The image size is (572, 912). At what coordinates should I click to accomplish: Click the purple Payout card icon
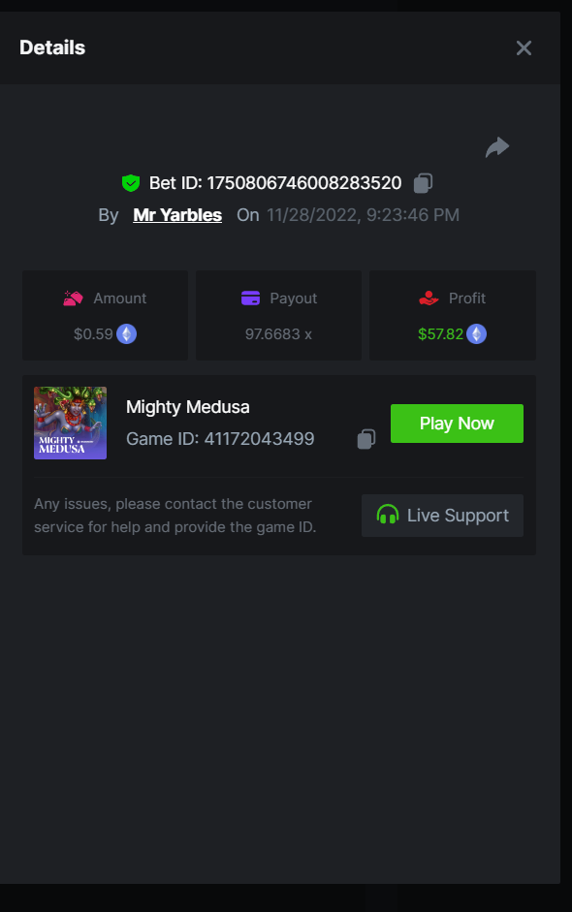click(x=250, y=299)
